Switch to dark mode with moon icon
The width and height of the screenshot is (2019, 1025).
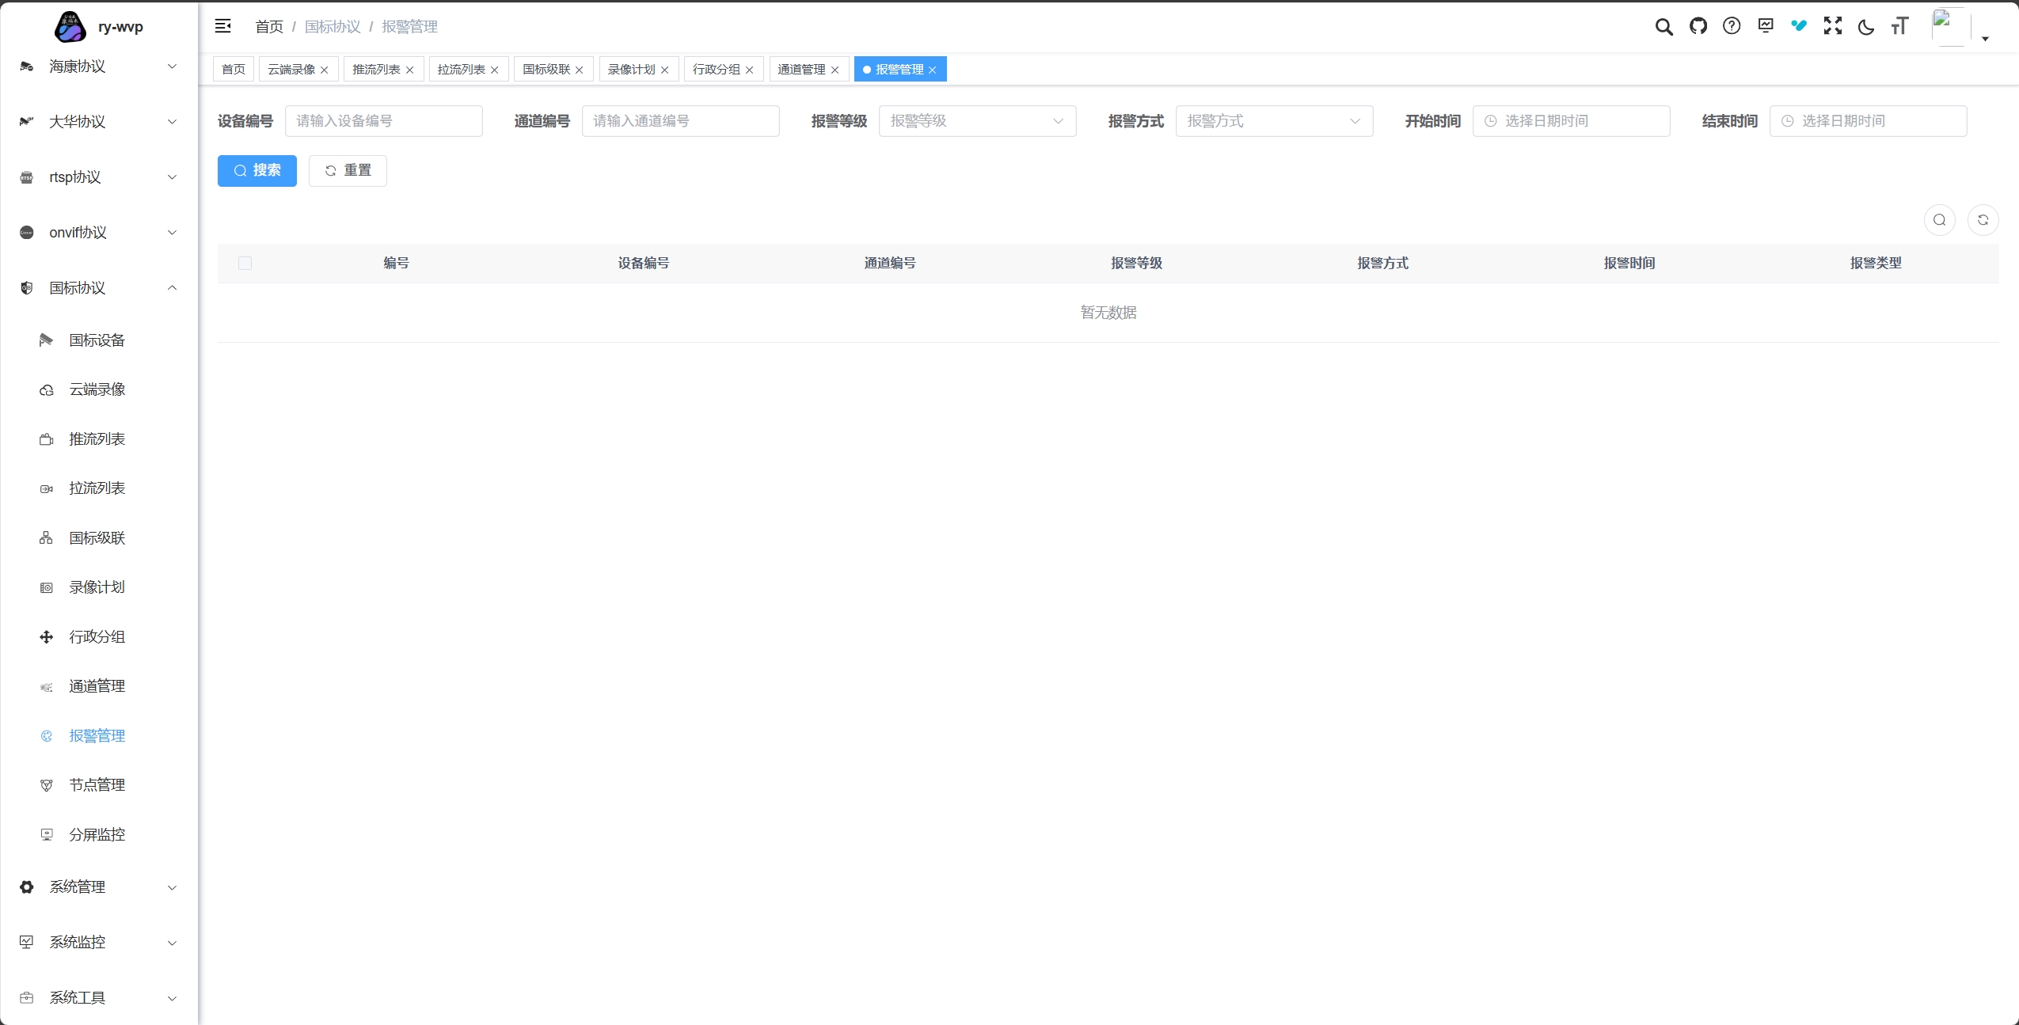click(x=1865, y=27)
